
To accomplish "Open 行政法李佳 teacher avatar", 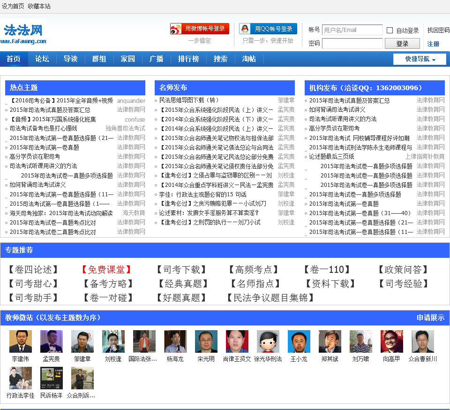I will click(x=20, y=378).
